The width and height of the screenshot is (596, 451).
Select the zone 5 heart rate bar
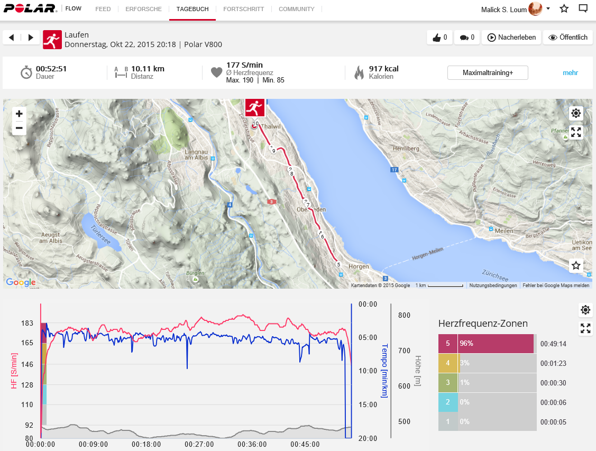487,344
